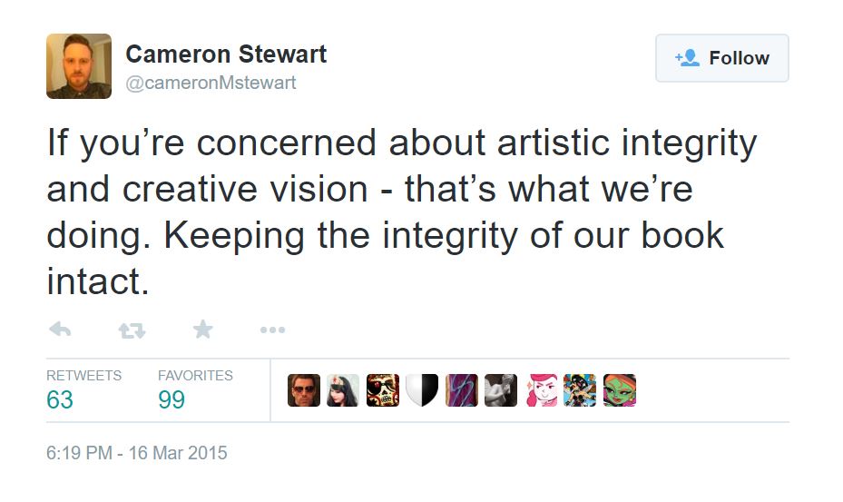
Task: Click the sunglasses man avatar
Action: pyautogui.click(x=304, y=390)
